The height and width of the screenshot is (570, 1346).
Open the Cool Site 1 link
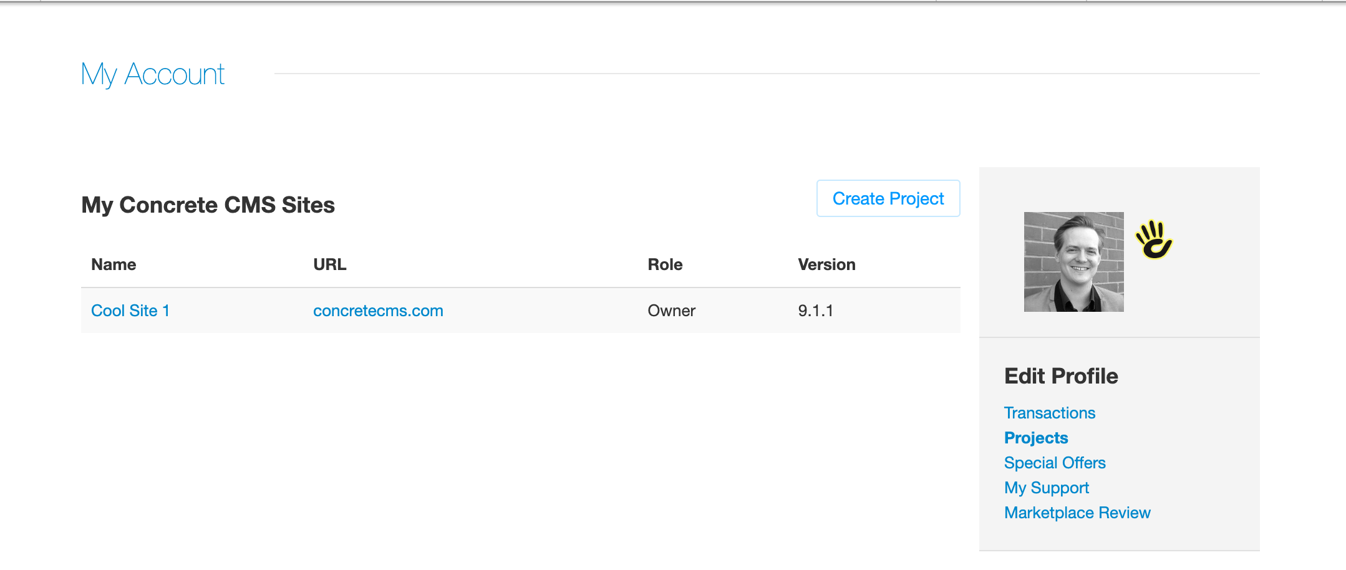click(130, 311)
